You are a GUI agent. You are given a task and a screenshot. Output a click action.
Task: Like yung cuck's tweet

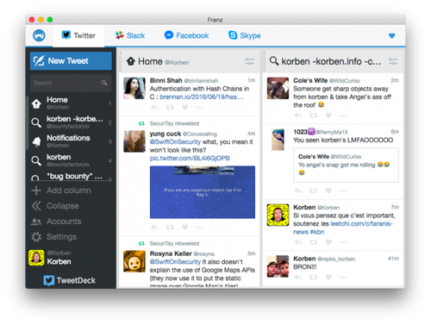[185, 228]
